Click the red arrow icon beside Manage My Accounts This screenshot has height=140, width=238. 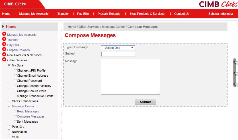coord(4,34)
